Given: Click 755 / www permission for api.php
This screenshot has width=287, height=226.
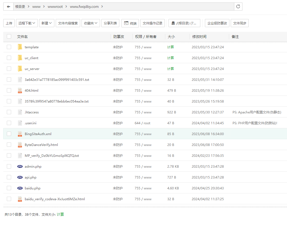Looking at the screenshot, I should coord(143,177).
